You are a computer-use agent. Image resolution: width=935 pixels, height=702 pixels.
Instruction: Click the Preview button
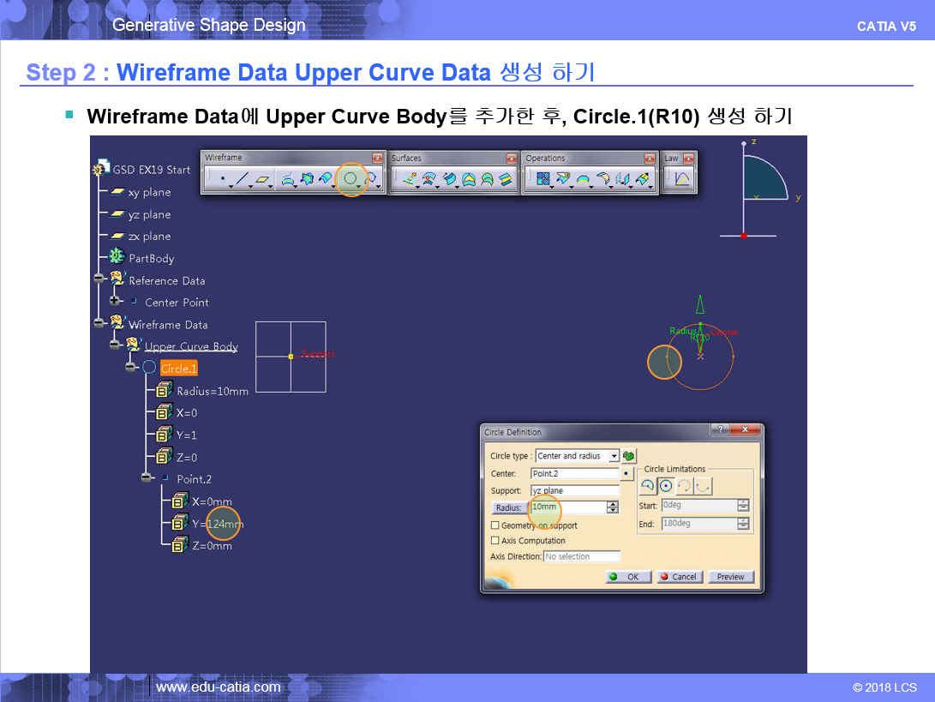click(x=730, y=577)
